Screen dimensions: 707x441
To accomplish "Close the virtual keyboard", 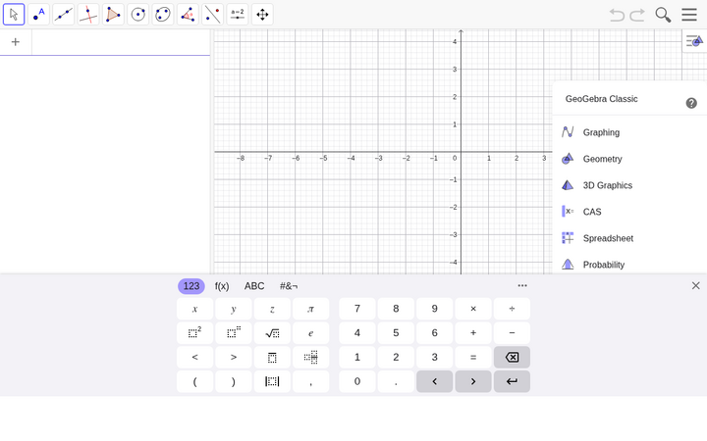I will pyautogui.click(x=696, y=285).
